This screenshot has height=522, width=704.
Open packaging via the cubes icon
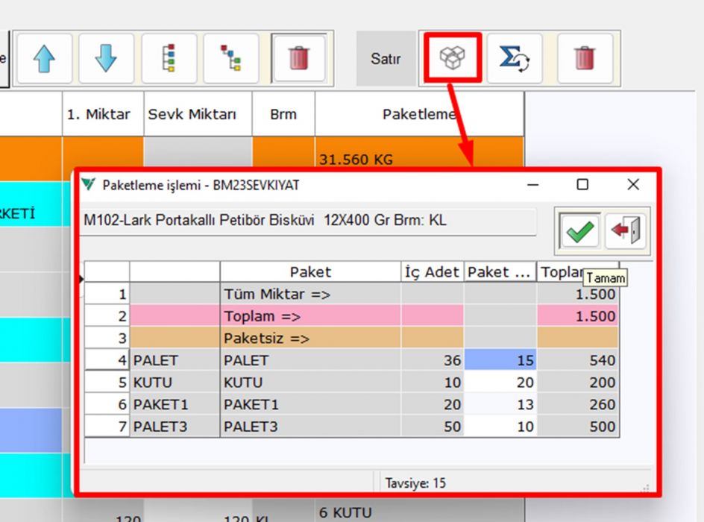(453, 58)
